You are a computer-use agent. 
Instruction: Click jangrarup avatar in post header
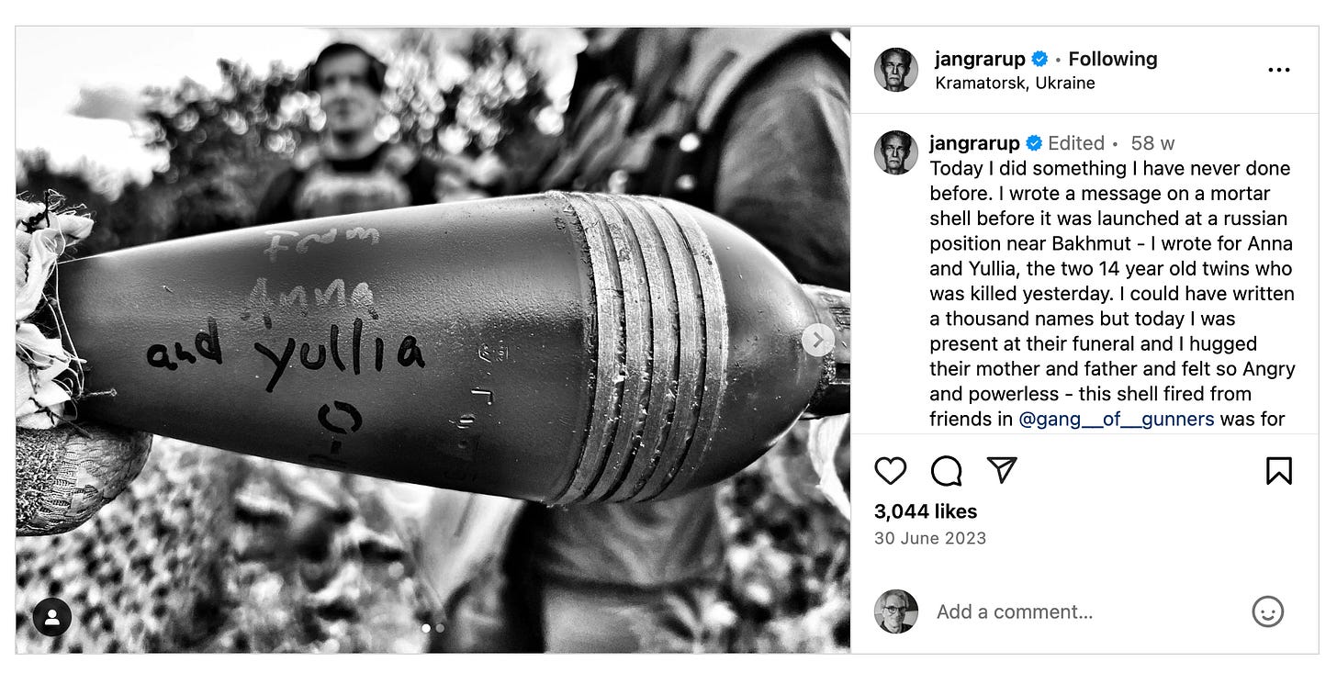pyautogui.click(x=896, y=70)
